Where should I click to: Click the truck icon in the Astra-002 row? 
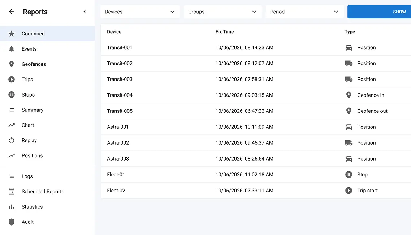point(349,143)
